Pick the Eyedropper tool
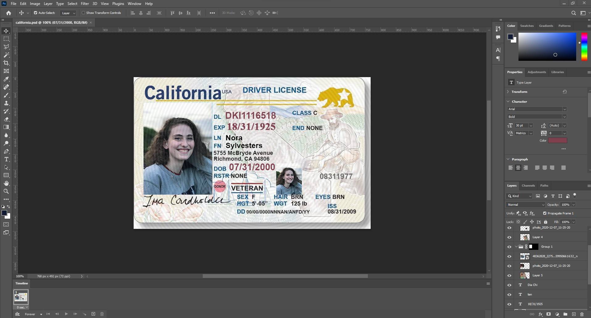The width and height of the screenshot is (591, 318). click(6, 79)
